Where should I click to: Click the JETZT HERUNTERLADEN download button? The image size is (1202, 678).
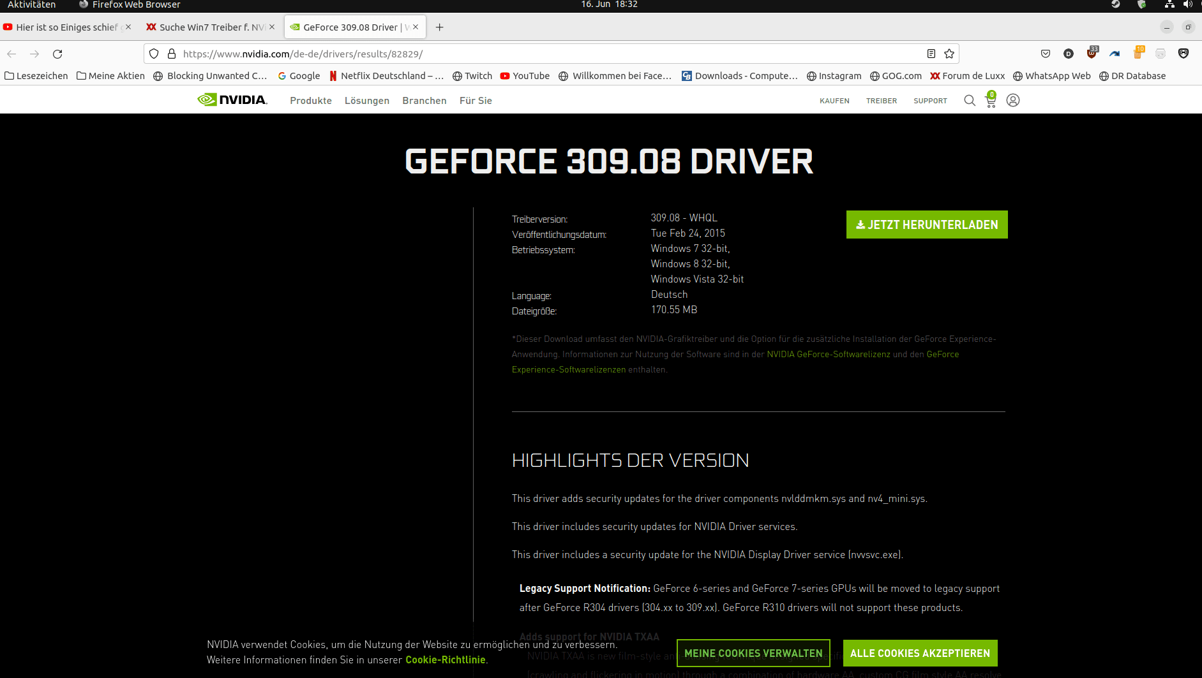click(927, 225)
